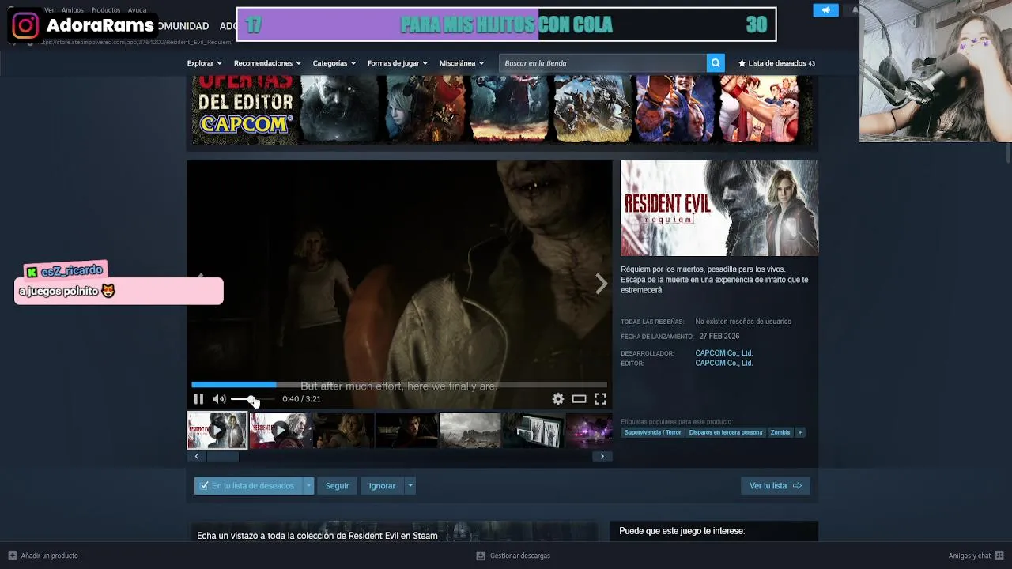Move the thumbnail strip left with arrow button
Image resolution: width=1012 pixels, height=569 pixels.
(x=196, y=456)
